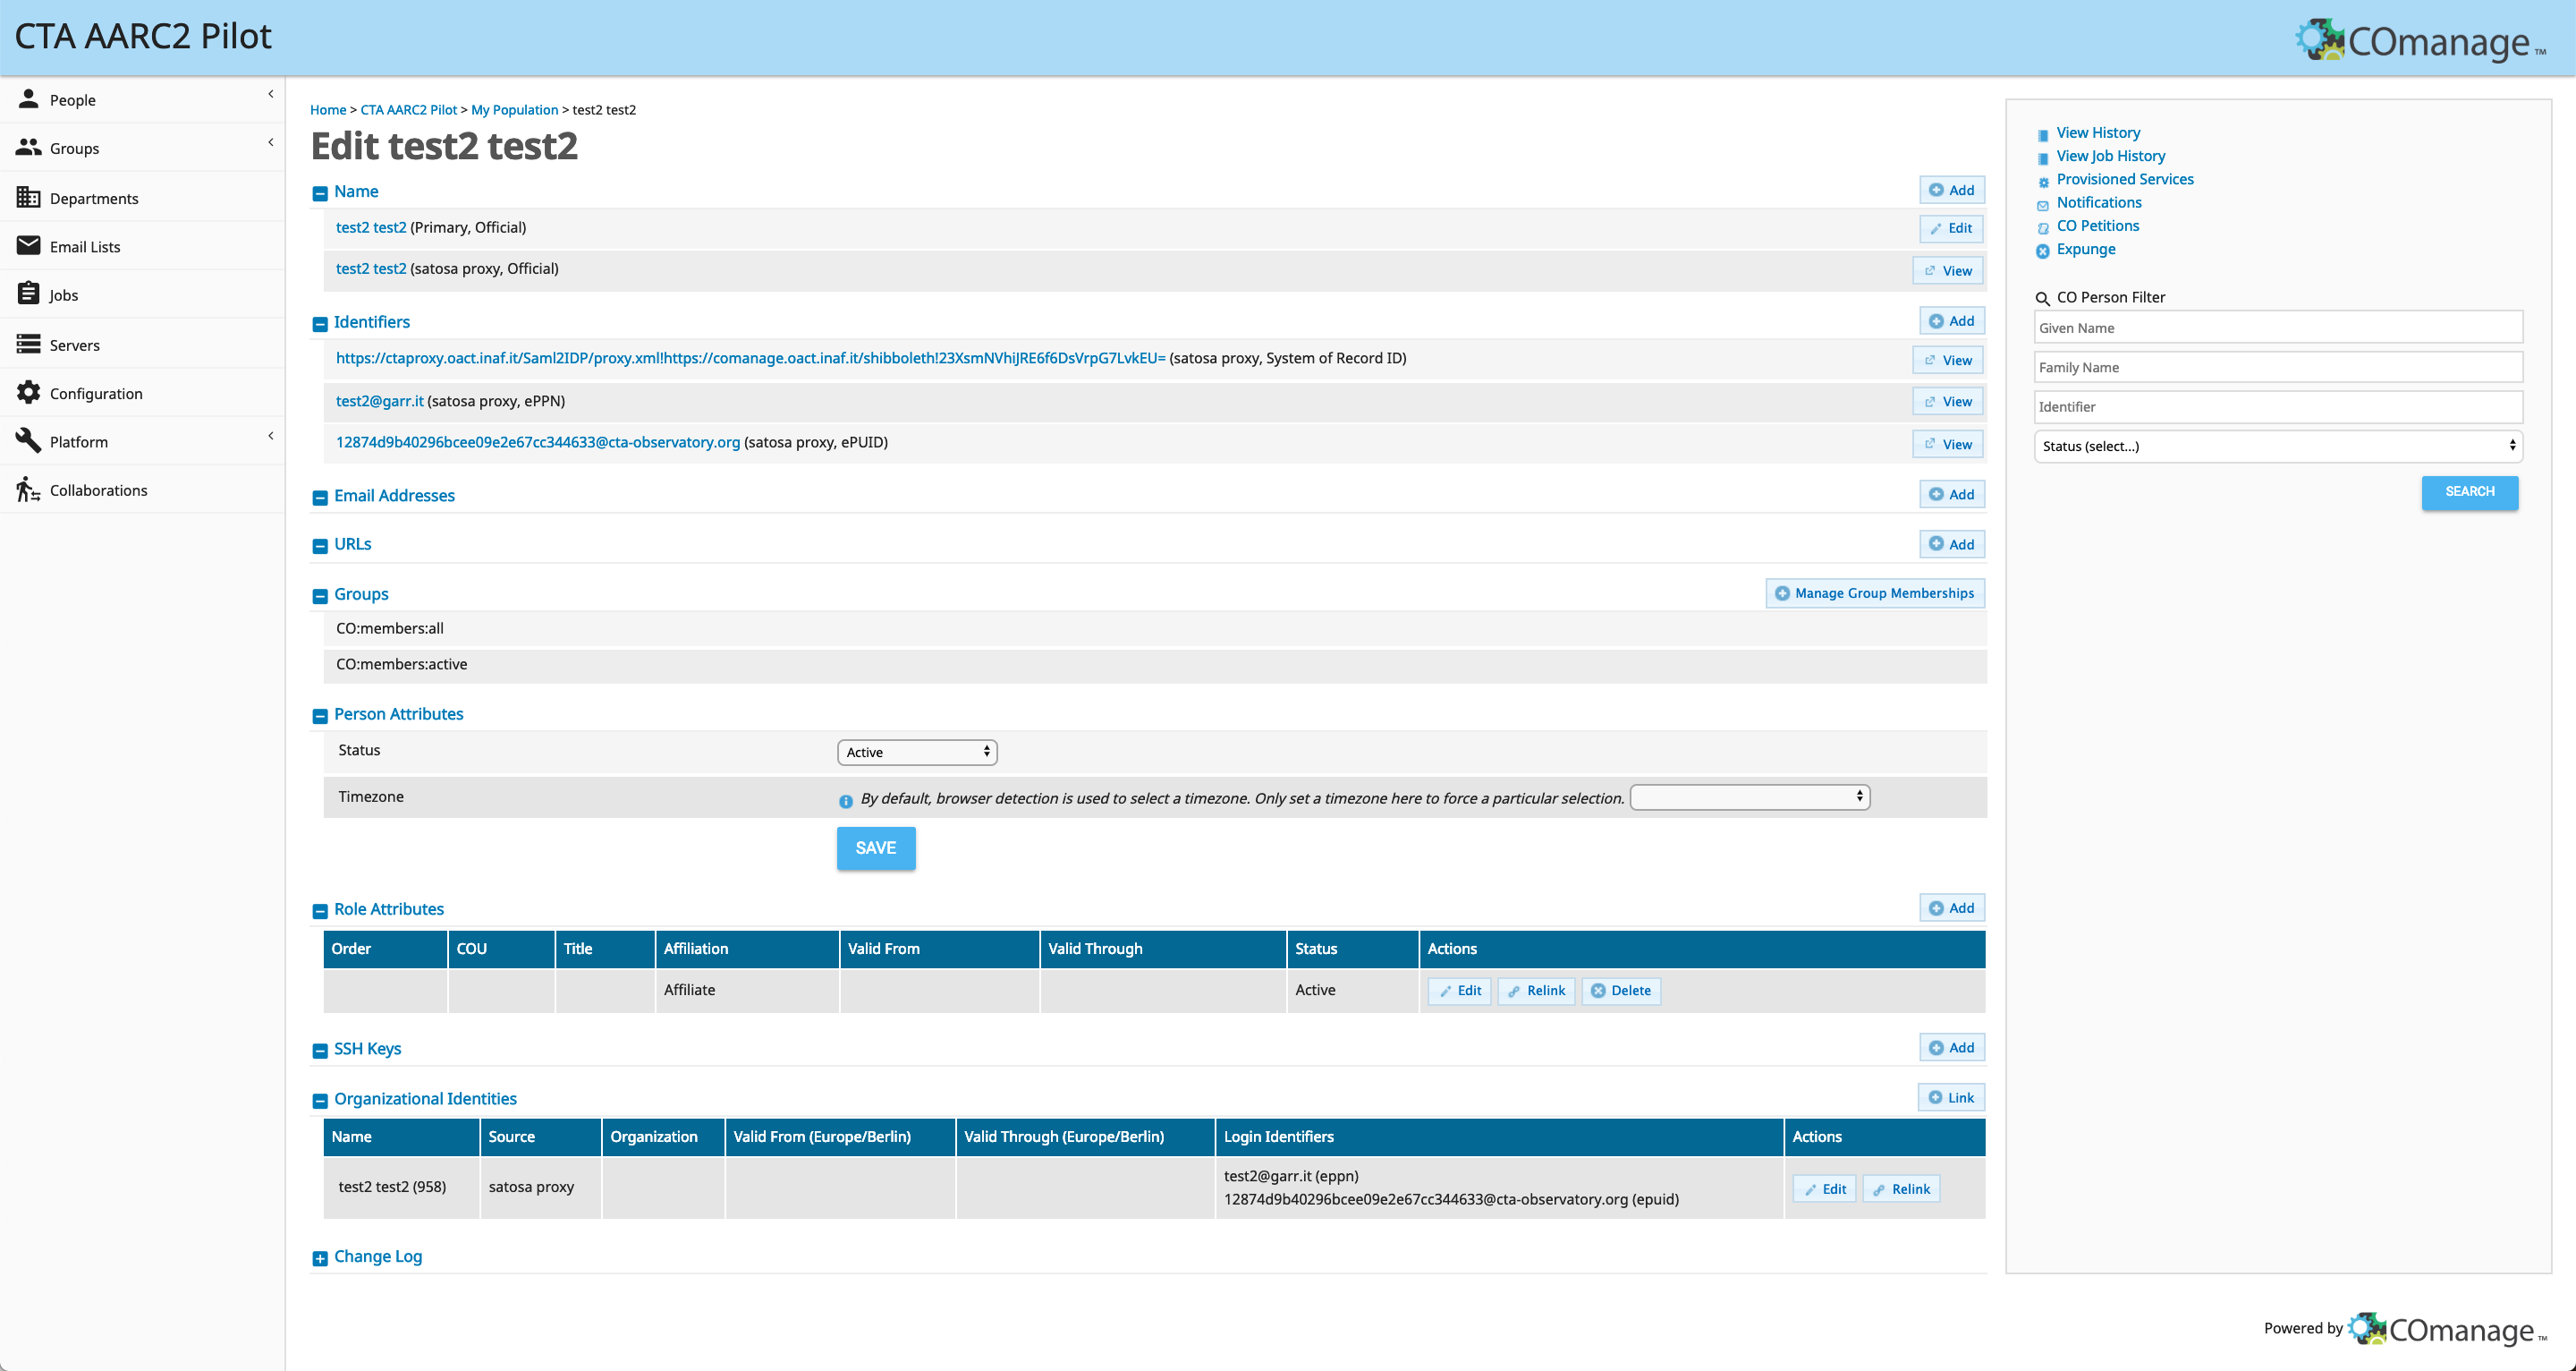Click the Relink chain icon in Role Attributes row
The width and height of the screenshot is (2576, 1371).
click(1514, 992)
